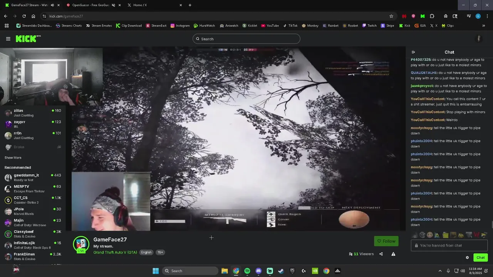The image size is (493, 277).
Task: Open the Chrome extensions puzzle icon
Action: [x=432, y=16]
